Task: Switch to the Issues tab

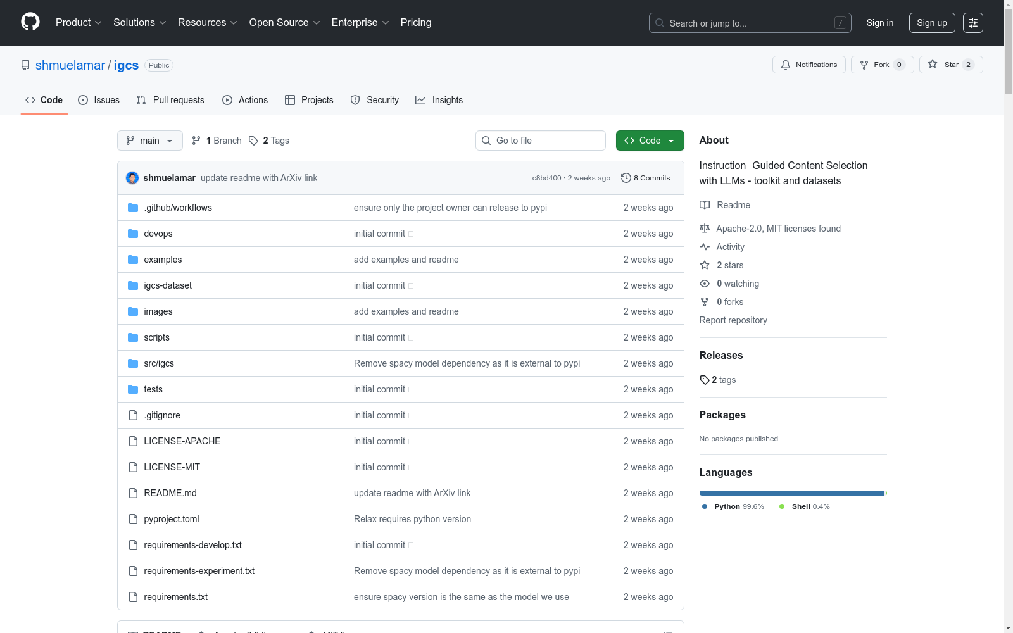Action: tap(99, 100)
